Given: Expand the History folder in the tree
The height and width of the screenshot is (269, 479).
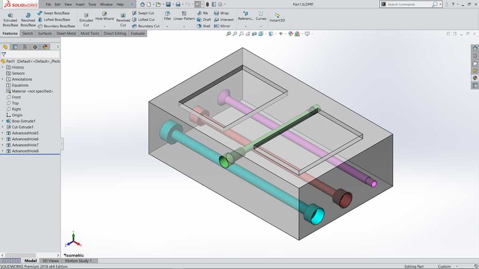Looking at the screenshot, I should (3, 67).
